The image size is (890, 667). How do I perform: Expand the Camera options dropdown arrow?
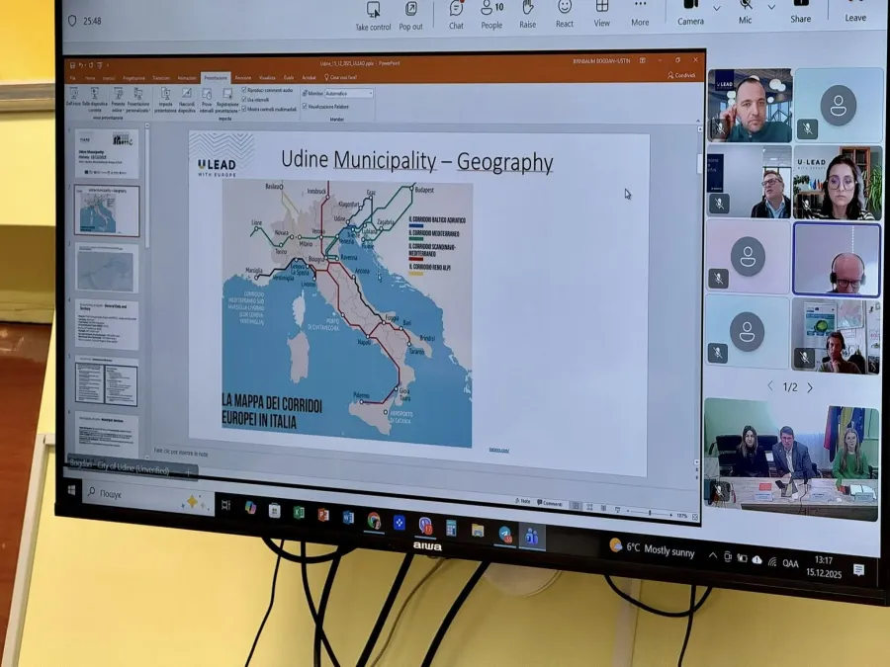pos(717,8)
